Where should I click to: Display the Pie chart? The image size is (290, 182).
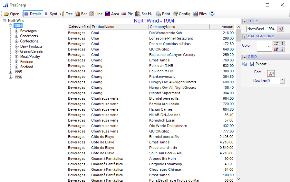(127, 14)
